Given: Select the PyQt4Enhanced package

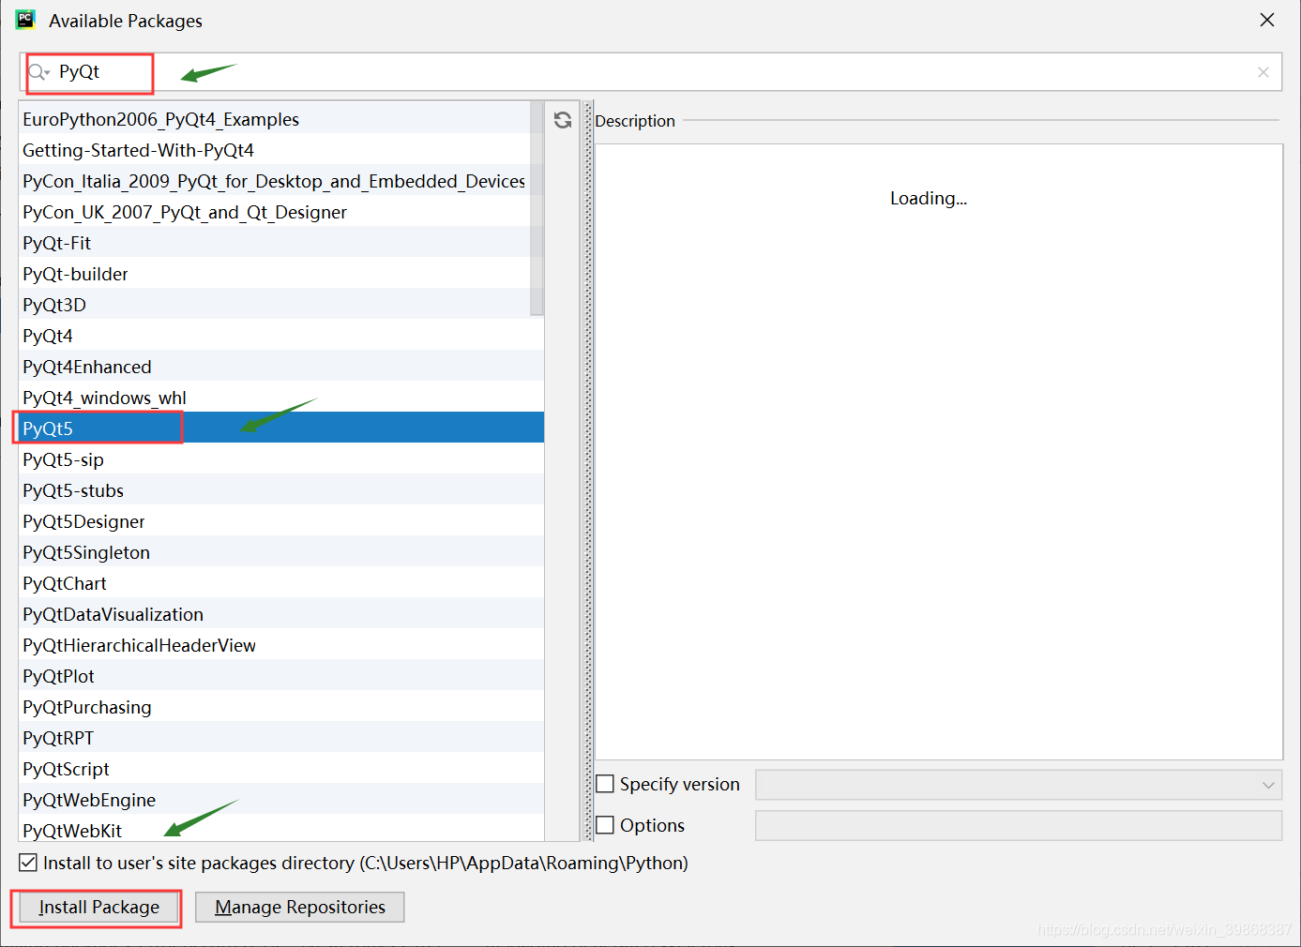Looking at the screenshot, I should (281, 367).
